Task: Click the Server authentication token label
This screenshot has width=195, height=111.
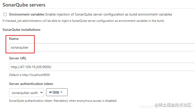Action: pos(31,84)
